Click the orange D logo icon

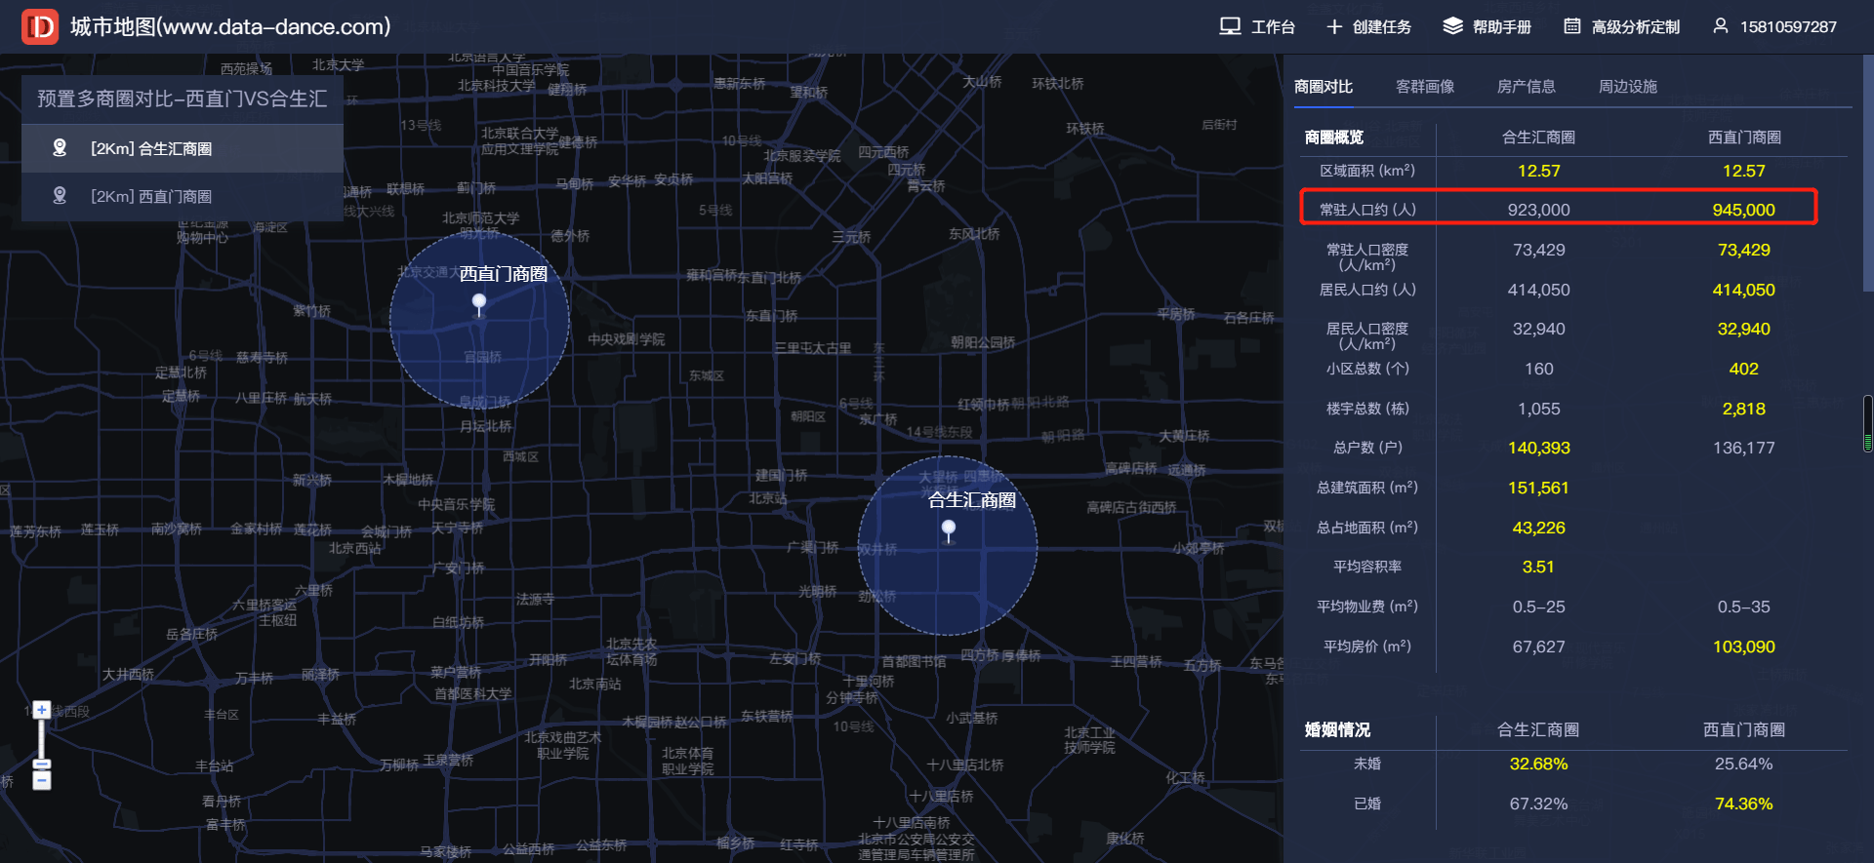[40, 27]
